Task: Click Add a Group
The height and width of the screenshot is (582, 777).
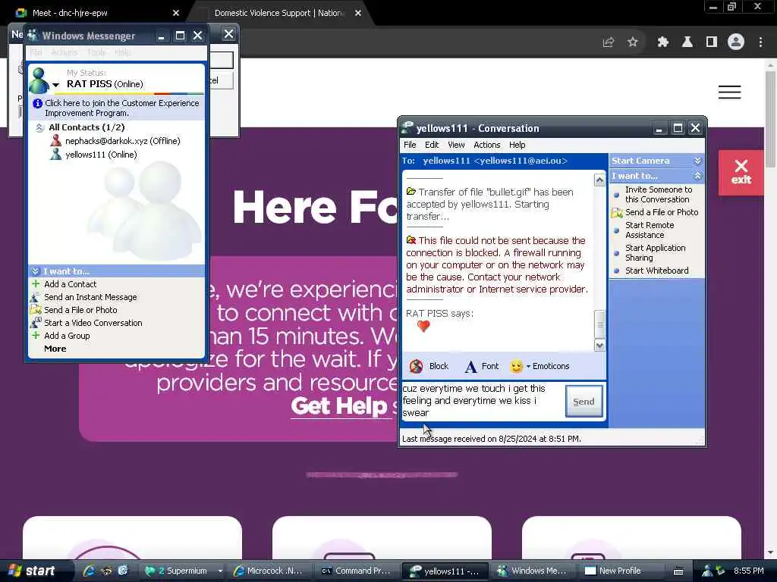Action: [x=67, y=336]
